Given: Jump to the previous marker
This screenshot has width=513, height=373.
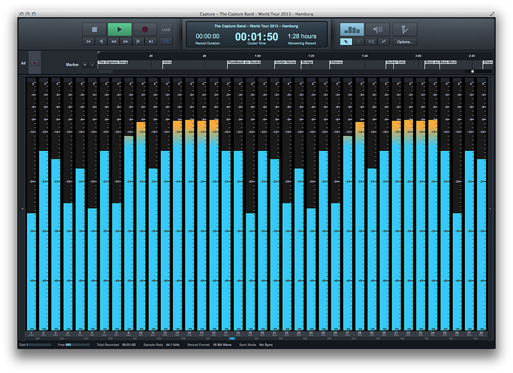Looking at the screenshot, I should click(101, 41).
